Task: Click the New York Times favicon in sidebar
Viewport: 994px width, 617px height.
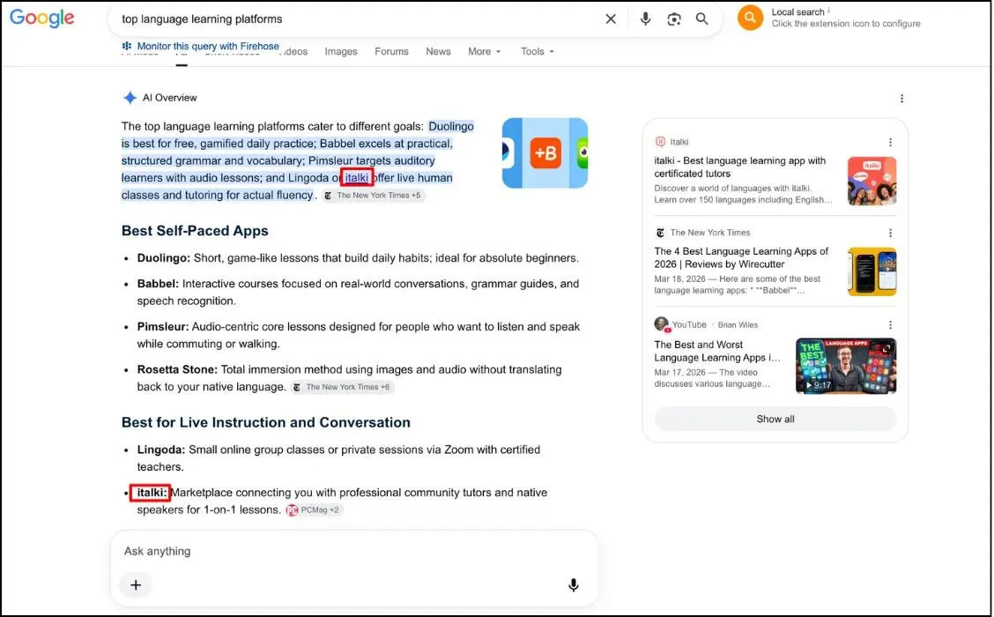Action: click(660, 233)
